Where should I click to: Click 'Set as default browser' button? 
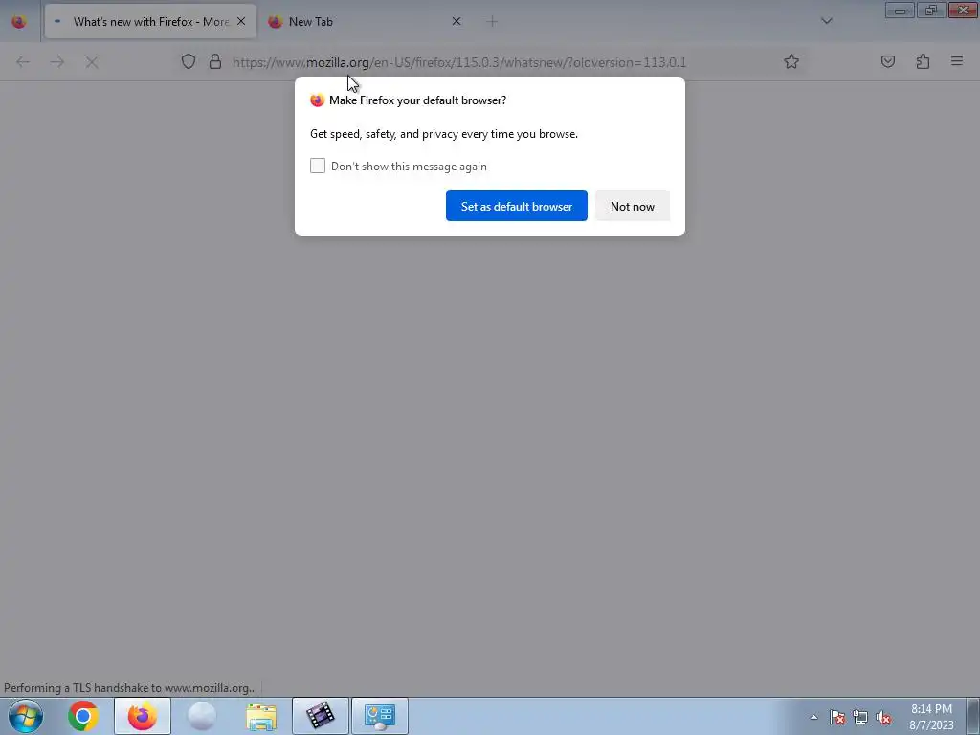516,206
